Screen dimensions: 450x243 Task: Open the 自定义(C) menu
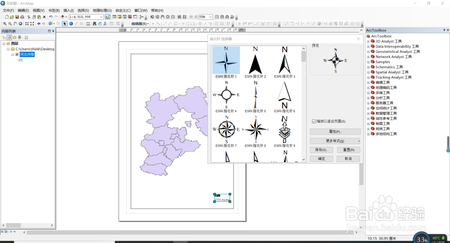(x=123, y=10)
